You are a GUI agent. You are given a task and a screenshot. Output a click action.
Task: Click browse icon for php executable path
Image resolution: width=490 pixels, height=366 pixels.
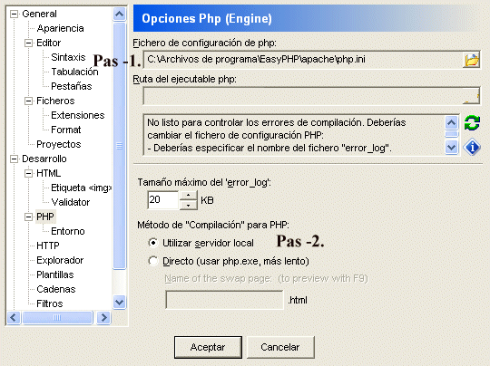(x=471, y=96)
